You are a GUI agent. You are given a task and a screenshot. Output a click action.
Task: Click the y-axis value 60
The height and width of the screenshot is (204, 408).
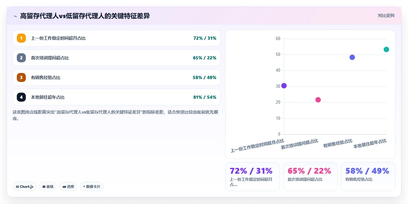(278, 39)
